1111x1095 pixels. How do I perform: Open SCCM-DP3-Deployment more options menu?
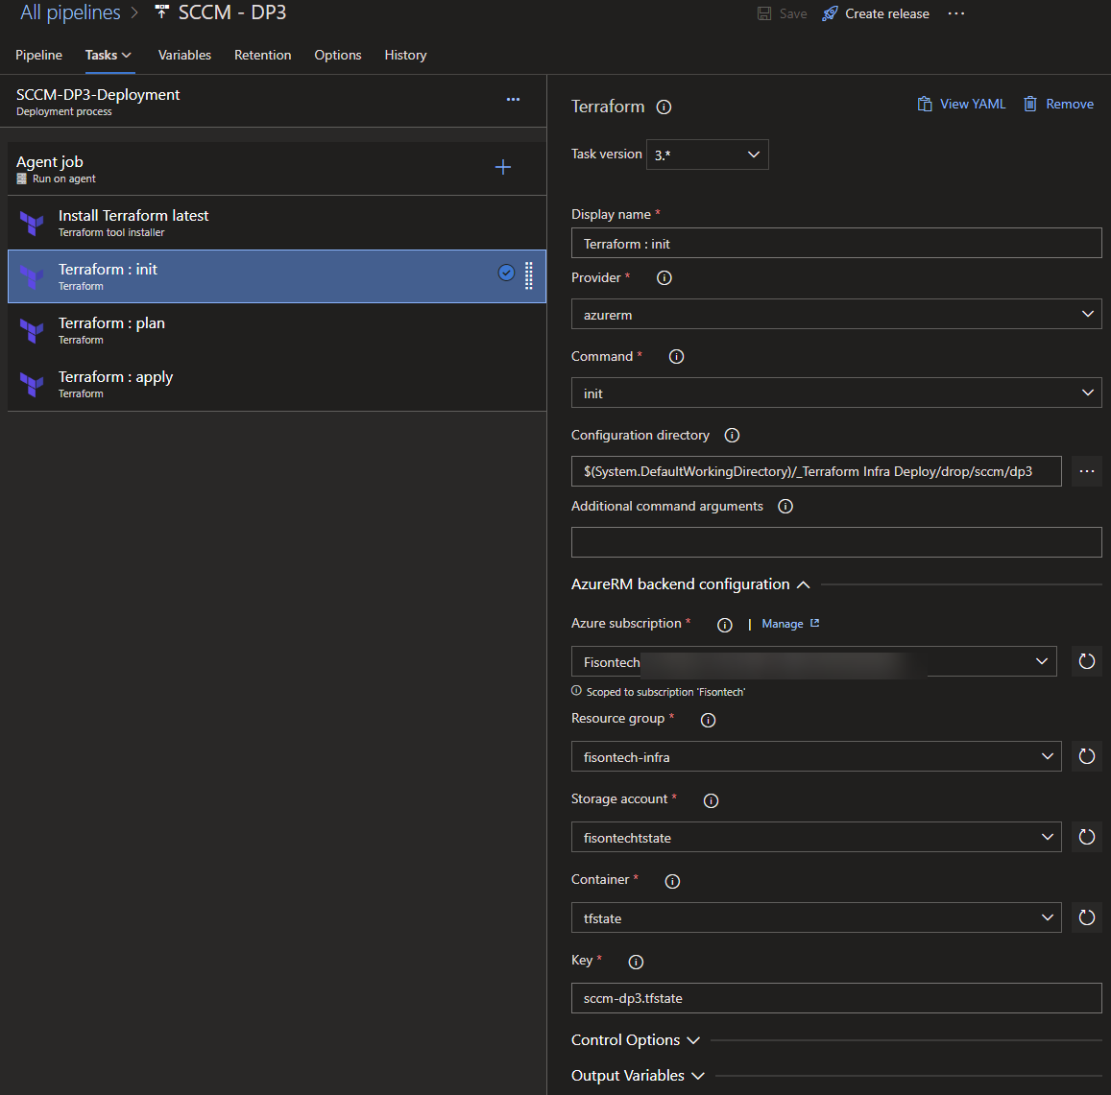[x=513, y=100]
